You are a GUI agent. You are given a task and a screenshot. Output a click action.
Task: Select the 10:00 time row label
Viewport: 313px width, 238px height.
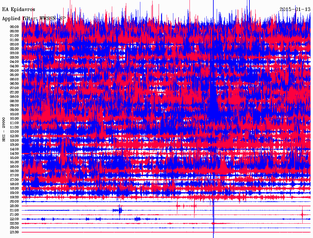14,114
